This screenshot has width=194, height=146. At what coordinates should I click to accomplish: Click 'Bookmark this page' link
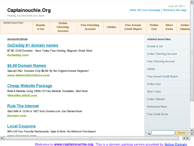[175, 10]
